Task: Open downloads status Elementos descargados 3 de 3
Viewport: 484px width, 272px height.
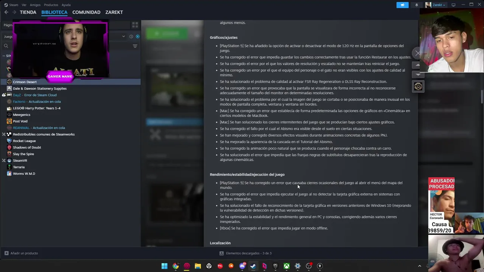Action: [x=245, y=253]
